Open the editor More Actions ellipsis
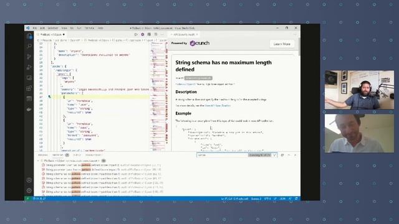Image resolution: width=399 pixels, height=224 pixels. 162,34
